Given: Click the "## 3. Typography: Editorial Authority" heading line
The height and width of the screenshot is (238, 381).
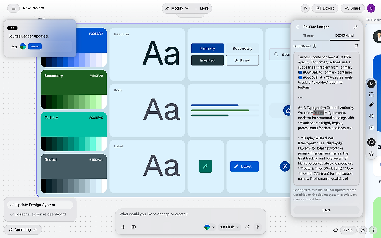Looking at the screenshot, I should (326, 108).
